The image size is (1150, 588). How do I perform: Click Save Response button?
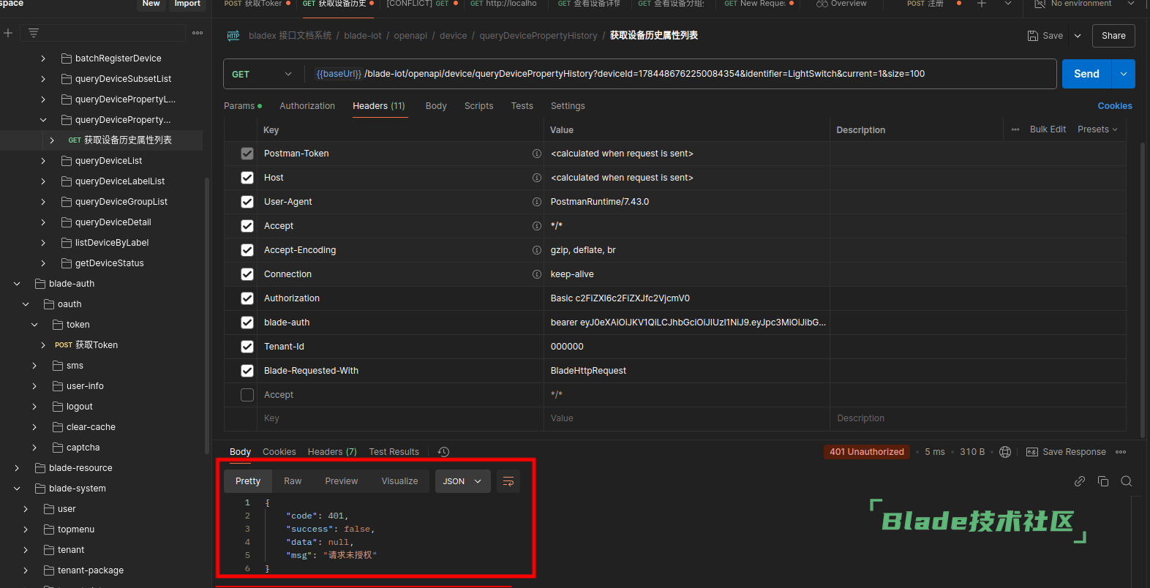tap(1066, 452)
